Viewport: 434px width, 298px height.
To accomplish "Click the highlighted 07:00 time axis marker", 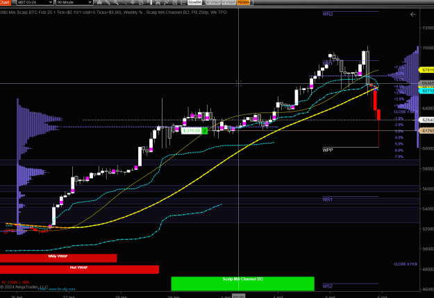I will (238, 297).
